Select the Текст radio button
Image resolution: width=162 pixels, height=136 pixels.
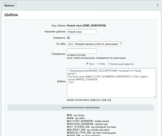87,64
